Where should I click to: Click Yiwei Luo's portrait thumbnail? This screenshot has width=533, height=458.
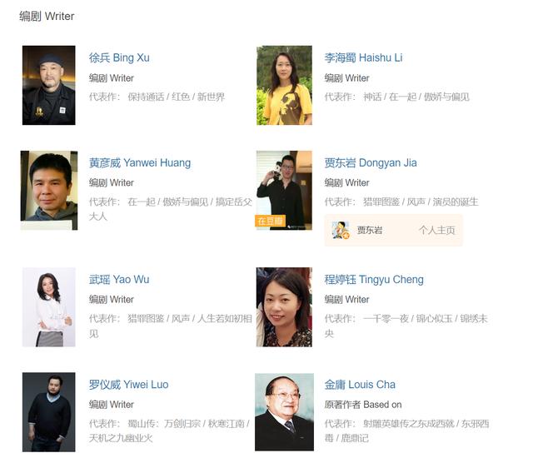pyautogui.click(x=49, y=412)
